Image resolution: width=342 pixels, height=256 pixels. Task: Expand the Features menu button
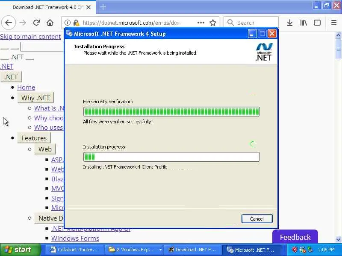coord(34,138)
